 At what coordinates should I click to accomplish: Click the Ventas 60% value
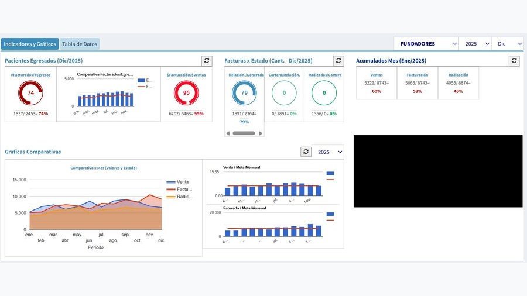click(377, 91)
